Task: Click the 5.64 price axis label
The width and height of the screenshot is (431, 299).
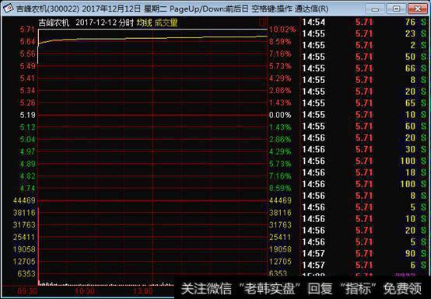Action: pos(27,42)
